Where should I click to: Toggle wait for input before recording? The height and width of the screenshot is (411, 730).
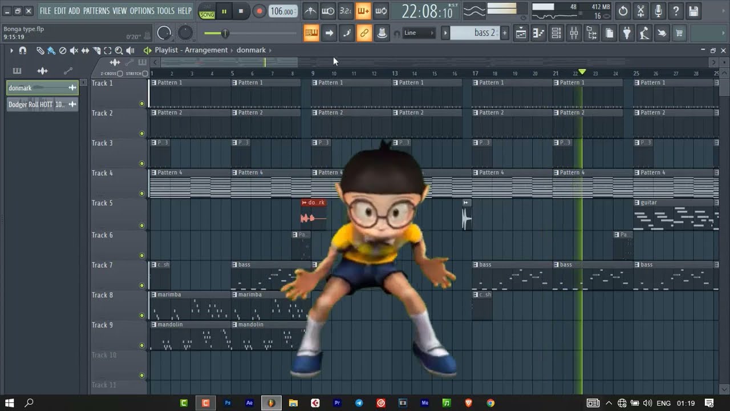tap(328, 11)
